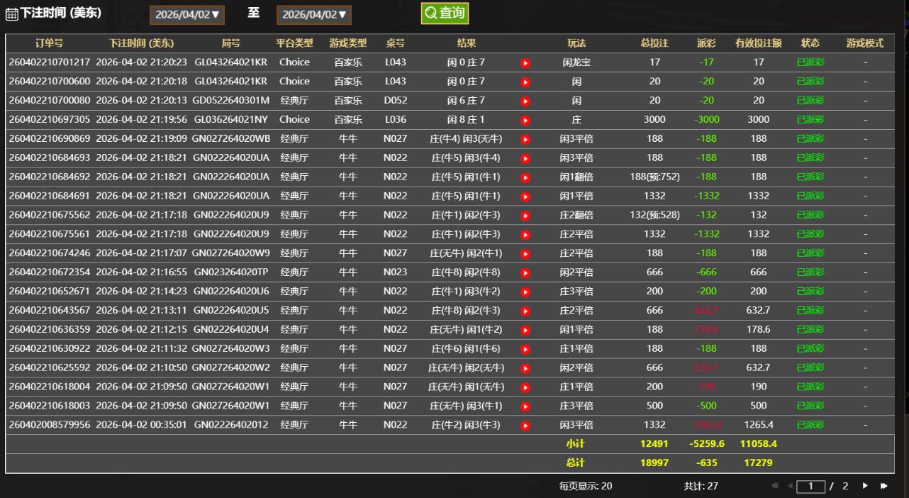909x498 pixels.
Task: Click order number 260402210700600
Action: pyautogui.click(x=50, y=82)
